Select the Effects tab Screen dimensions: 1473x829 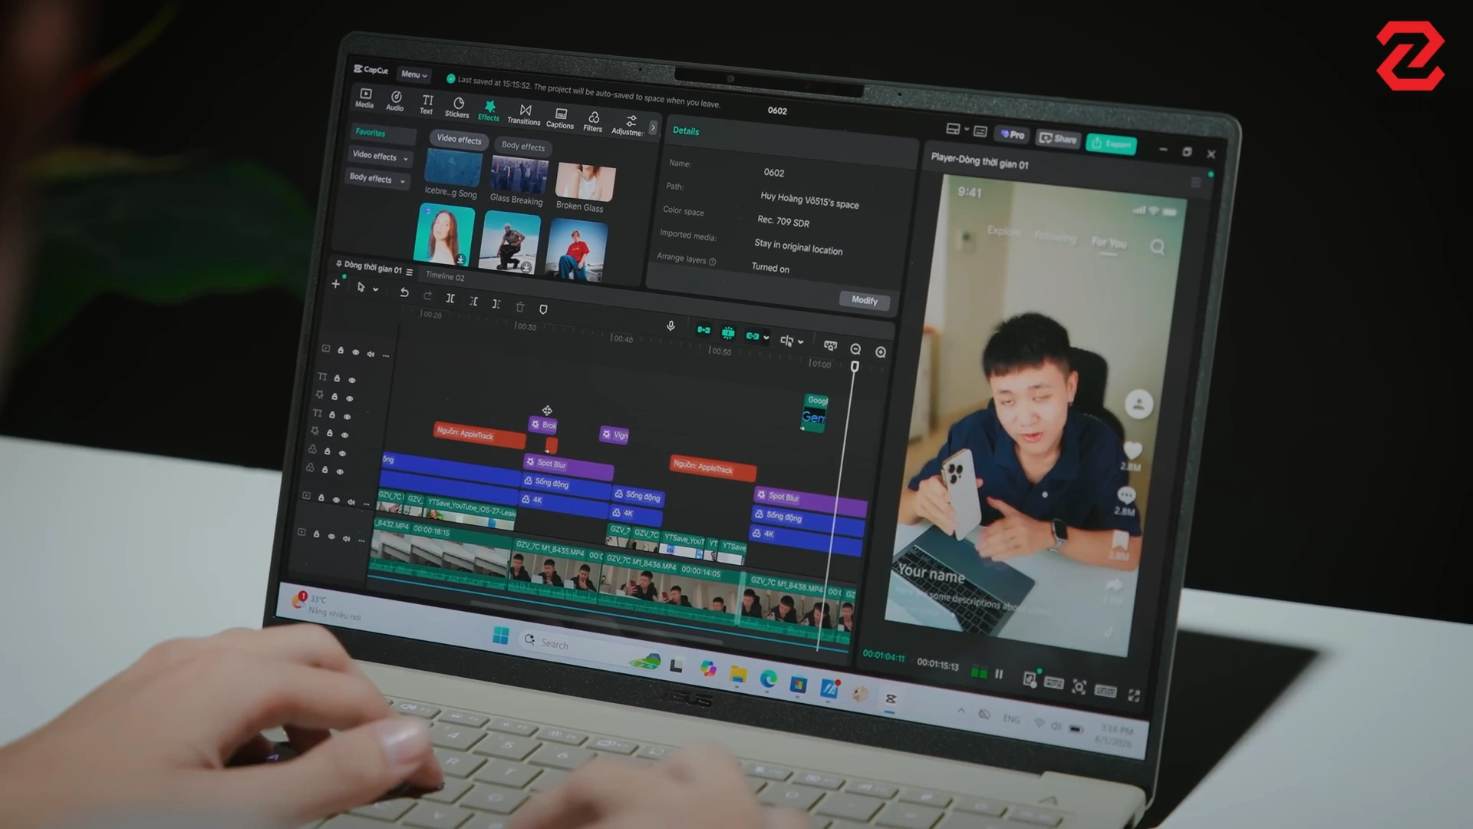point(489,111)
